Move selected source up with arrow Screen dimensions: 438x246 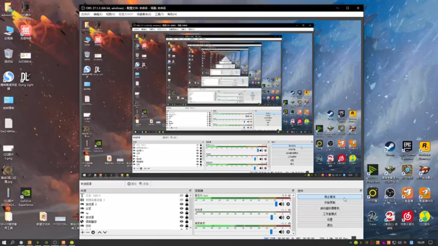tap(100, 232)
